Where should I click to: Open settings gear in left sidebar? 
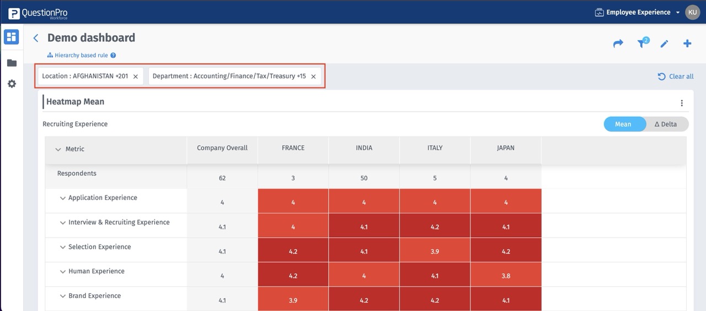click(12, 84)
